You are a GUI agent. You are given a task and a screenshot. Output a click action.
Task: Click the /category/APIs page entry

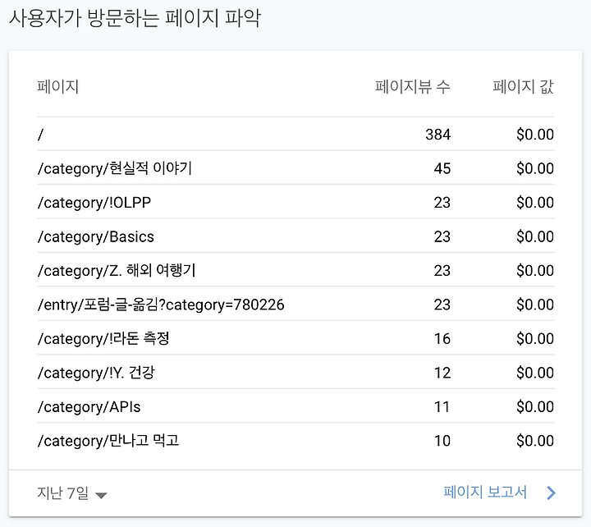point(295,406)
